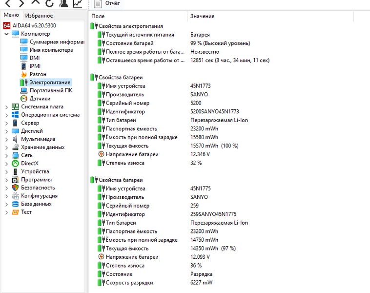
Task: Select Разгон in the sidebar
Action: point(38,74)
